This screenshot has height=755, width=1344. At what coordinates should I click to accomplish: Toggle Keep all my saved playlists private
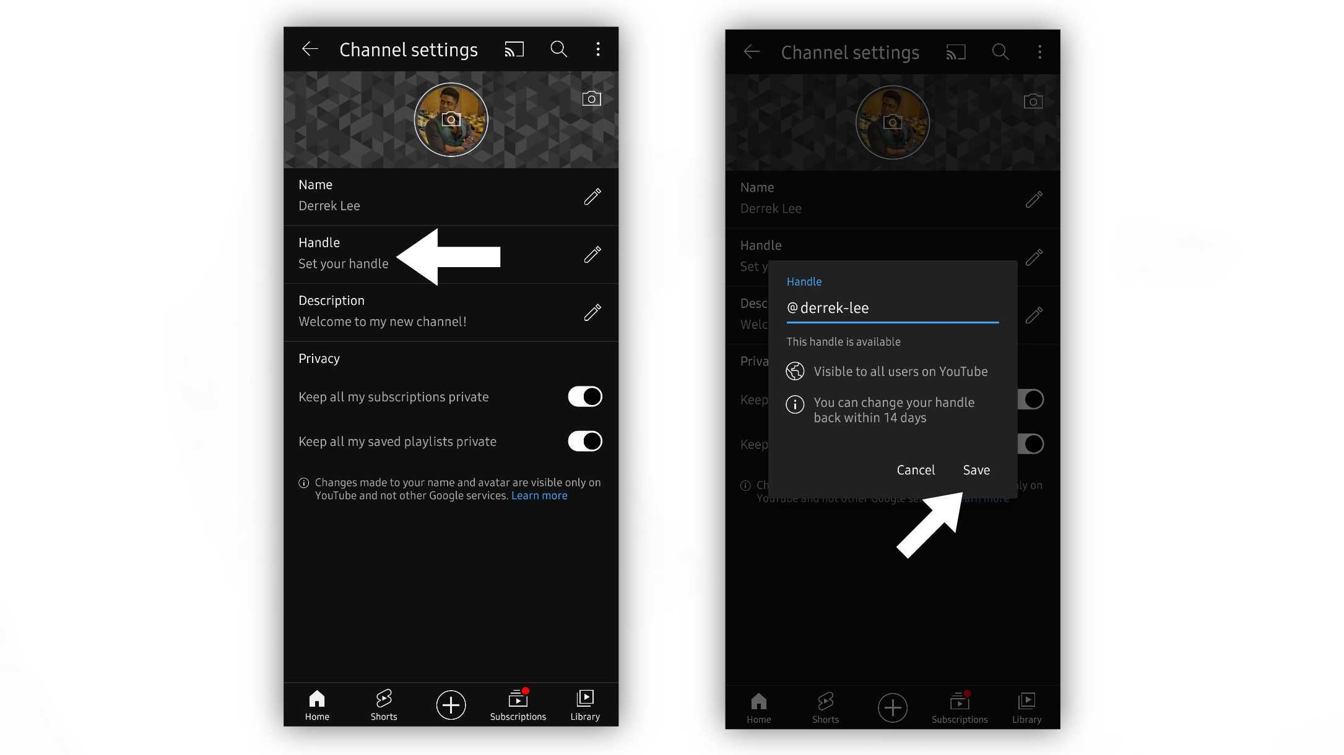point(584,441)
